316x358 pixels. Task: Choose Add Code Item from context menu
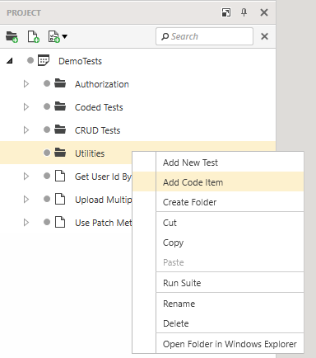coord(218,182)
